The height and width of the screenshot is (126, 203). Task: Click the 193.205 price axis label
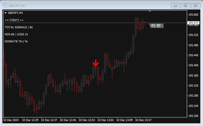(x=193, y=116)
